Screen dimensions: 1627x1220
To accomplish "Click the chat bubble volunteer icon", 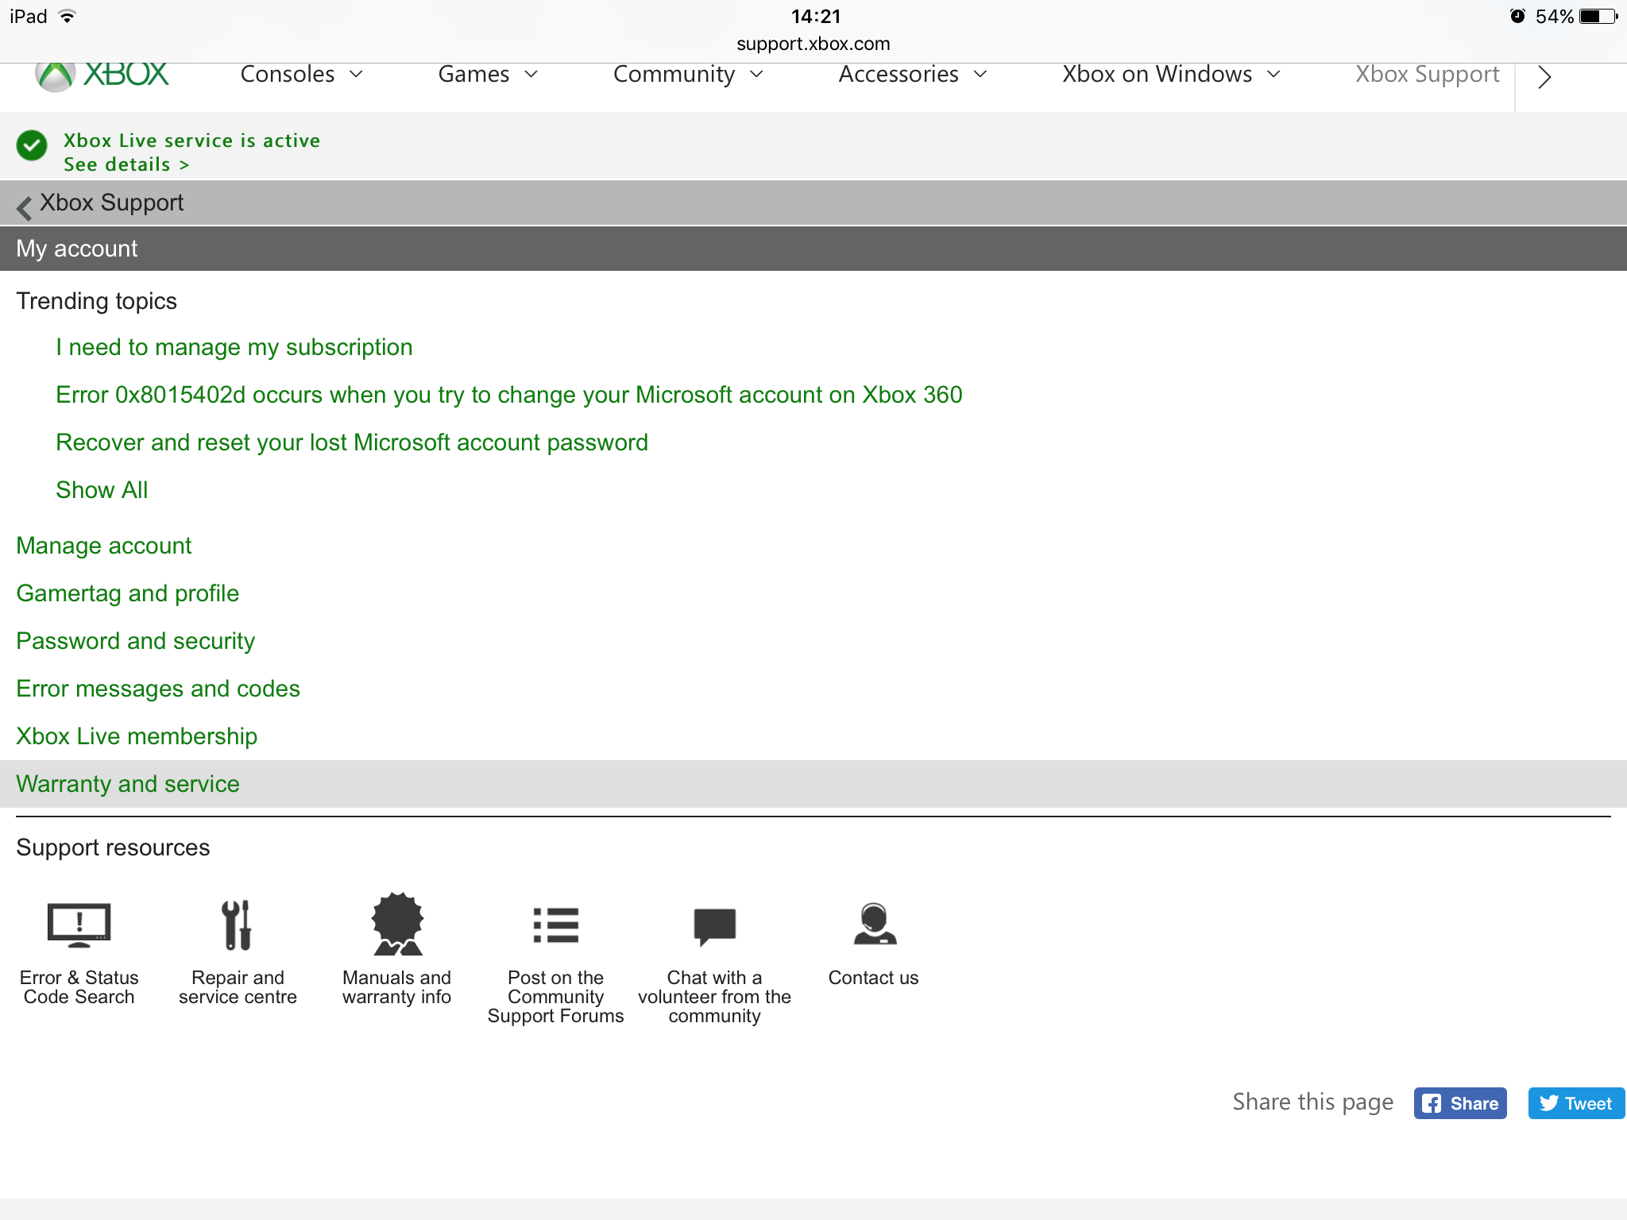I will [x=715, y=927].
